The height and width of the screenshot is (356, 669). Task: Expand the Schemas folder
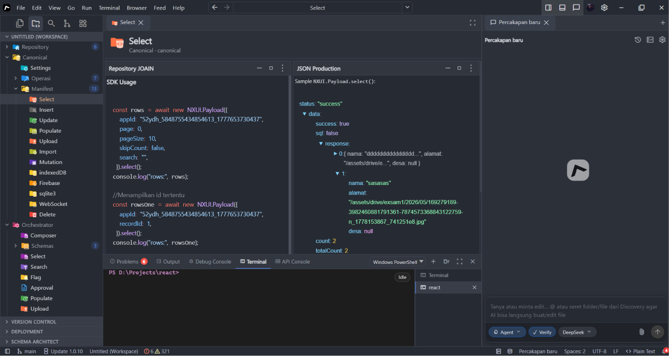(x=16, y=246)
